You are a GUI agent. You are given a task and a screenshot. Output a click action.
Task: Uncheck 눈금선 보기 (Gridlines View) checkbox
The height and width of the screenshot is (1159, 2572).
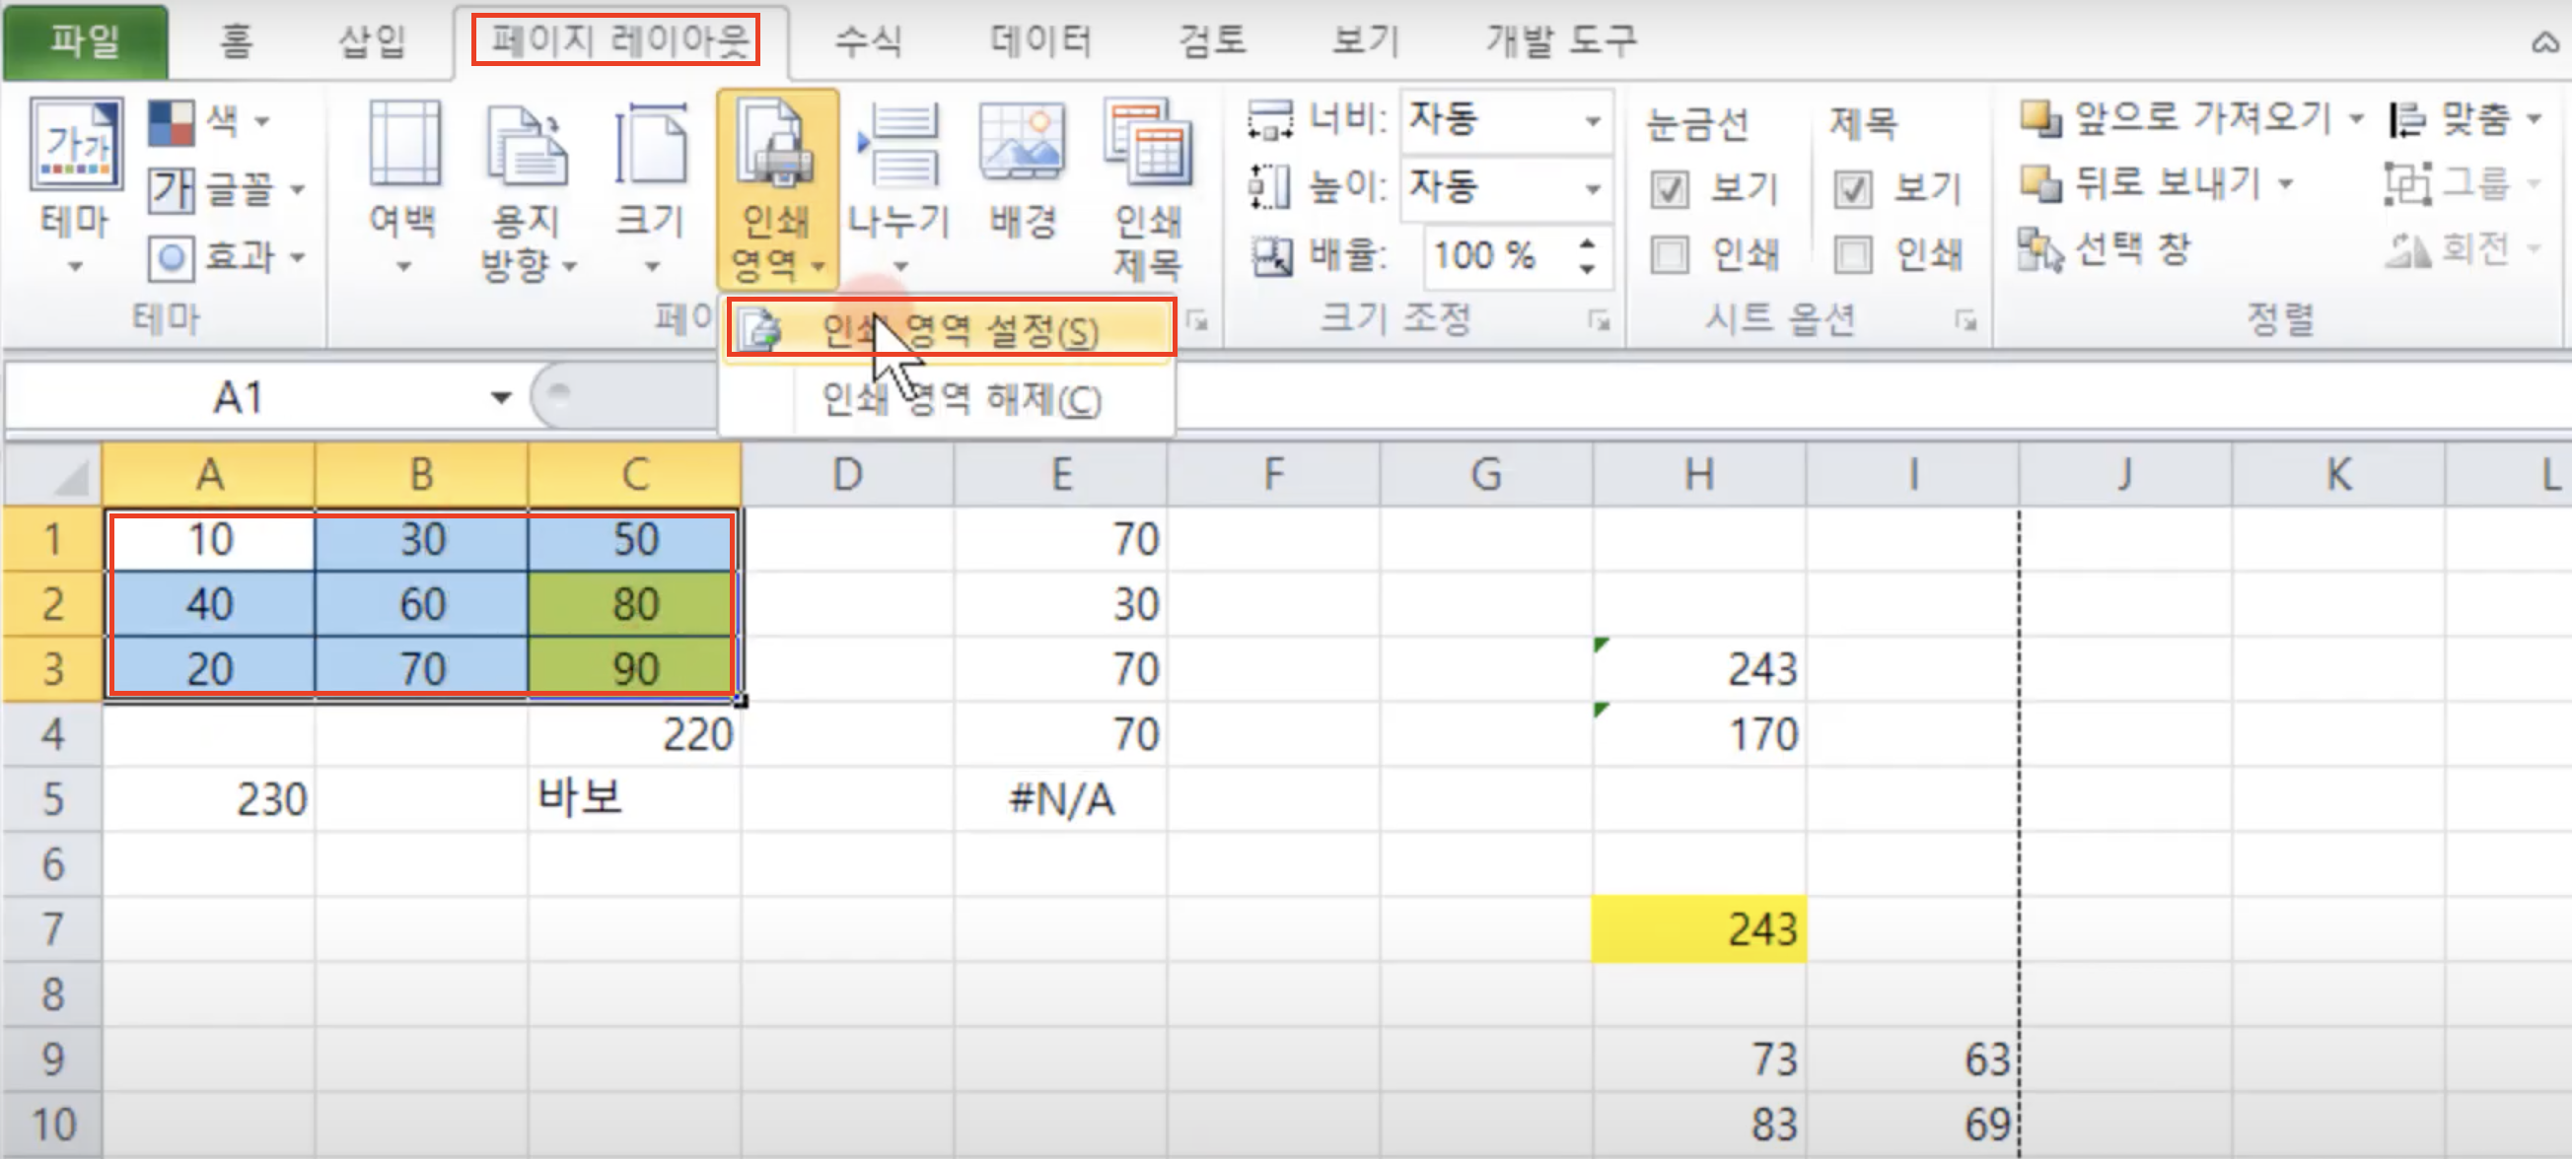coord(1670,188)
